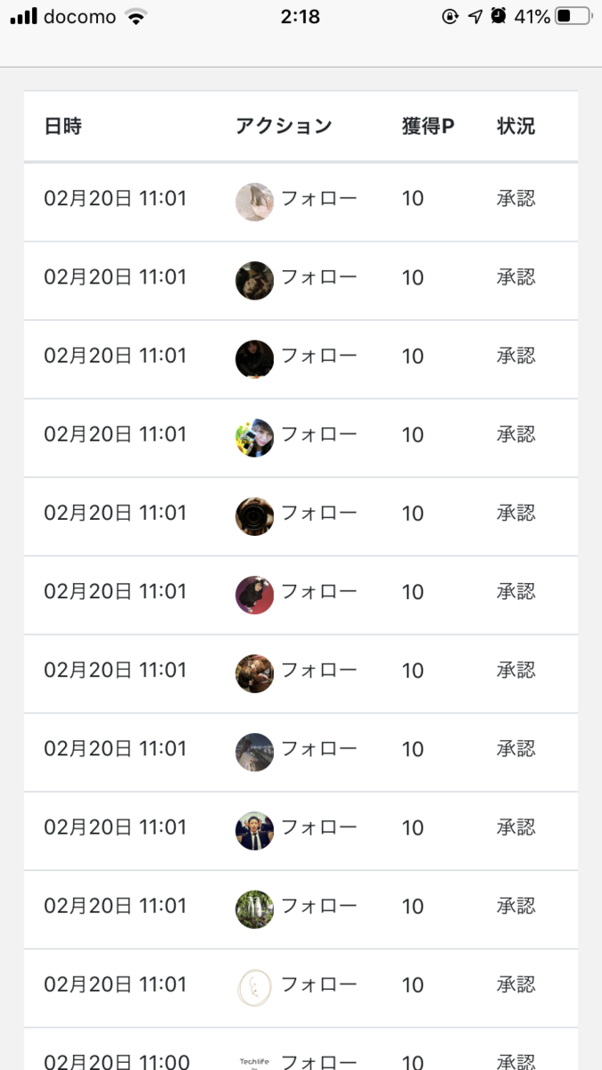
Task: Open the blue-haired anime style avatar
Action: click(254, 434)
